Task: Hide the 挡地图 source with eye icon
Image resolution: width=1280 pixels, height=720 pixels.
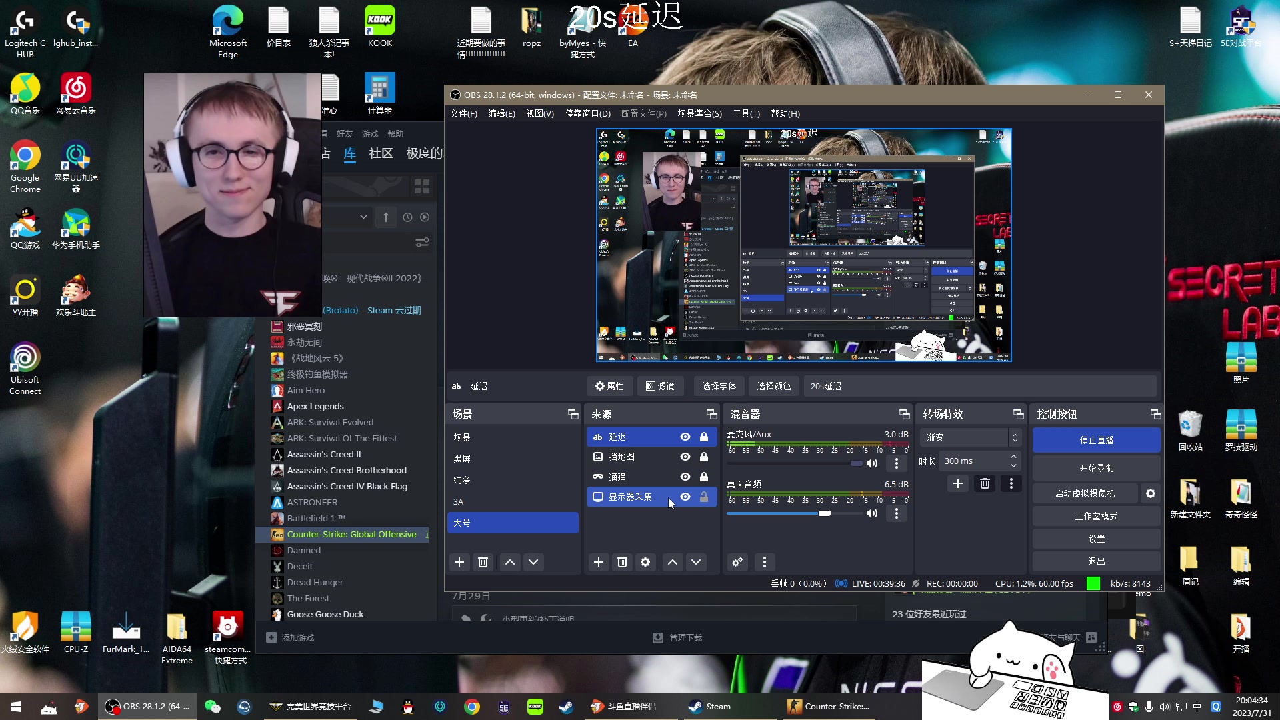Action: pos(685,457)
